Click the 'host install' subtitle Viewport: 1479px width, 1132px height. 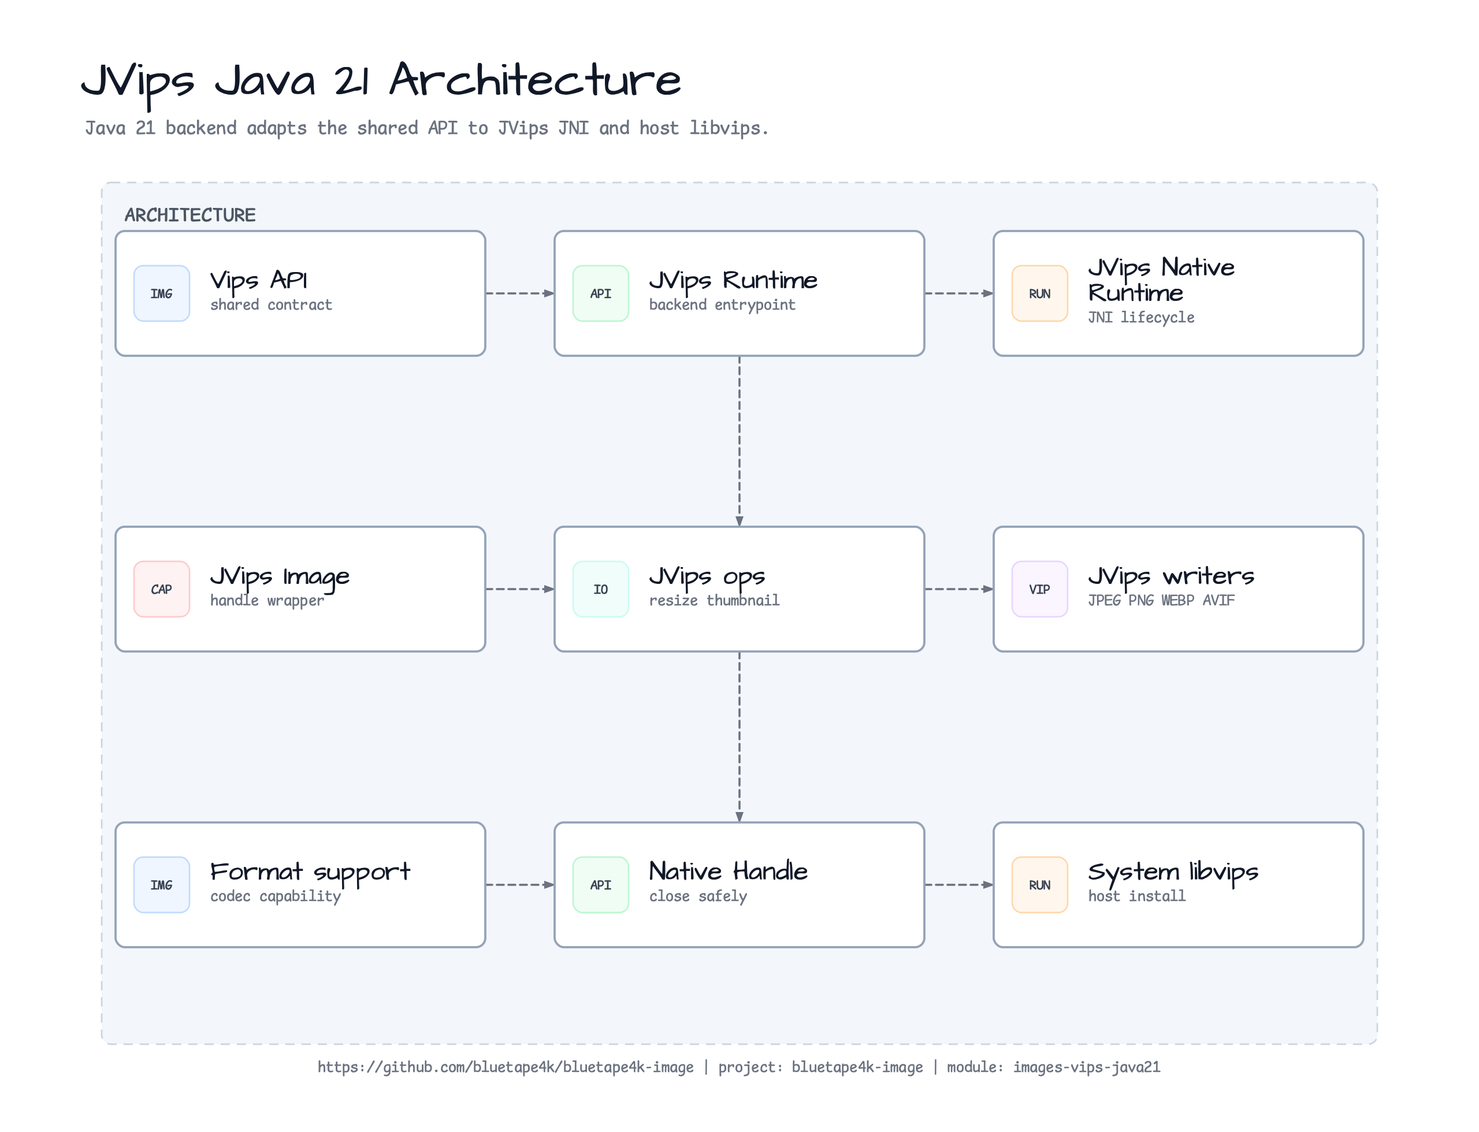click(1136, 897)
